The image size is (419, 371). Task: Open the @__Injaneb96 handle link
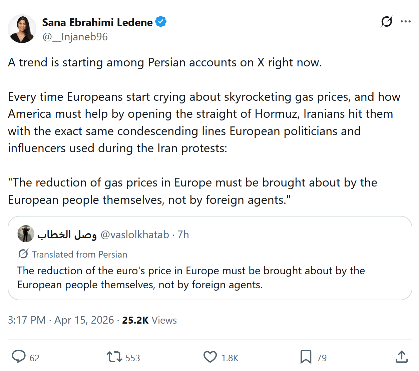click(75, 37)
